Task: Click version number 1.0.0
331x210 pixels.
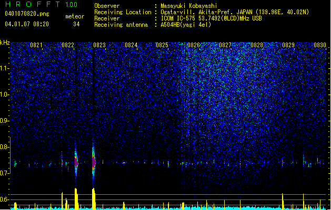Action: pos(71,5)
